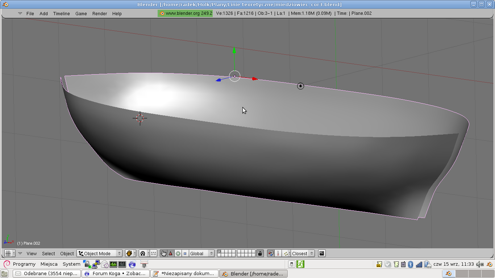Select the rotate manipulator ring icon
Viewport: 495px width, 278px height.
pyautogui.click(x=178, y=253)
